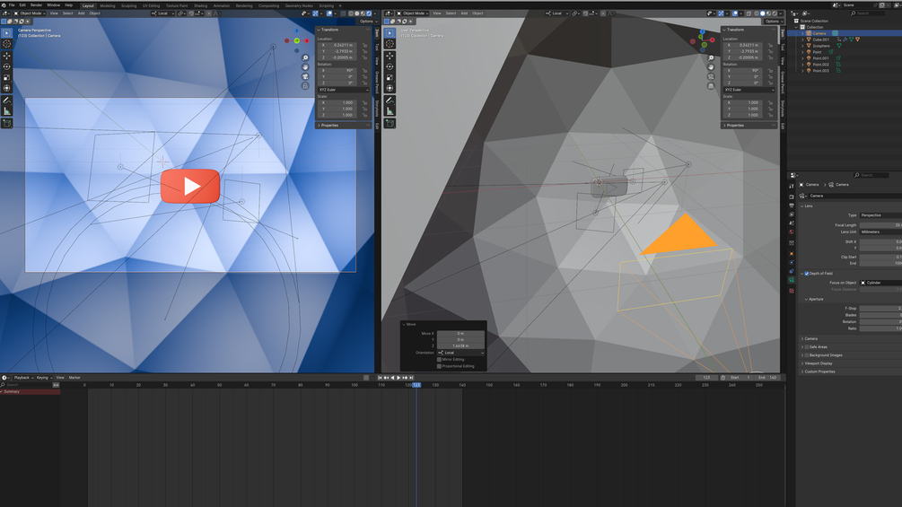Adjust the Move Z value field

[460, 345]
